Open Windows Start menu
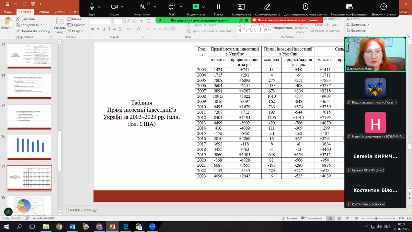 tap(6, 227)
